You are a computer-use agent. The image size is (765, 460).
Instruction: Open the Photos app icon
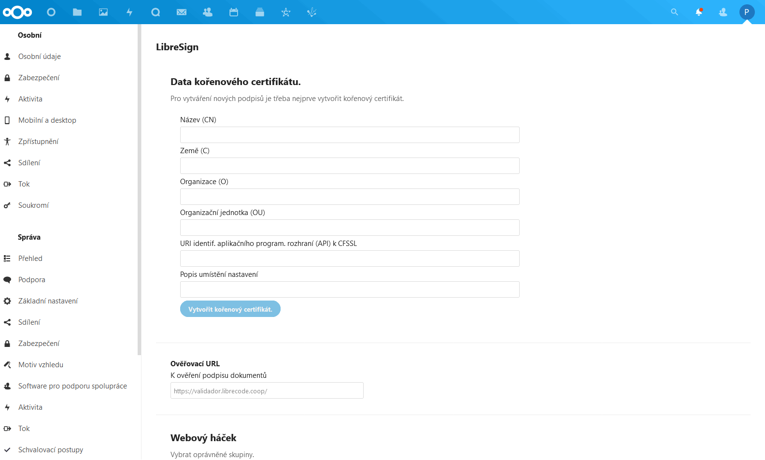(x=103, y=12)
